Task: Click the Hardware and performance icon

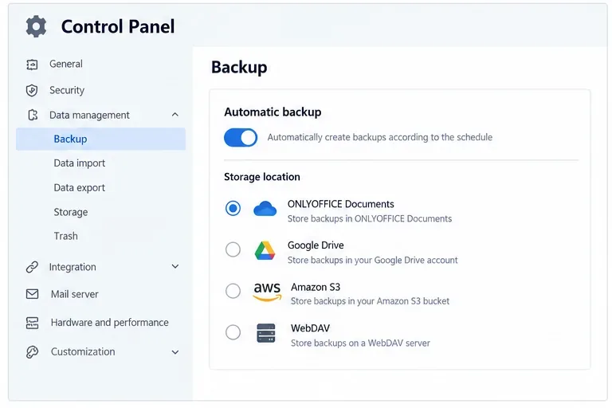Action: coord(32,323)
